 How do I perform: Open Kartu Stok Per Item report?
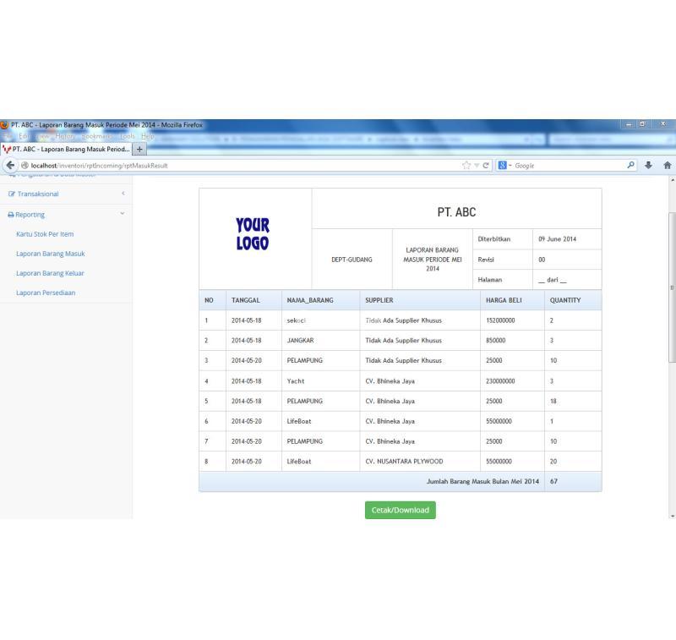pyautogui.click(x=45, y=233)
